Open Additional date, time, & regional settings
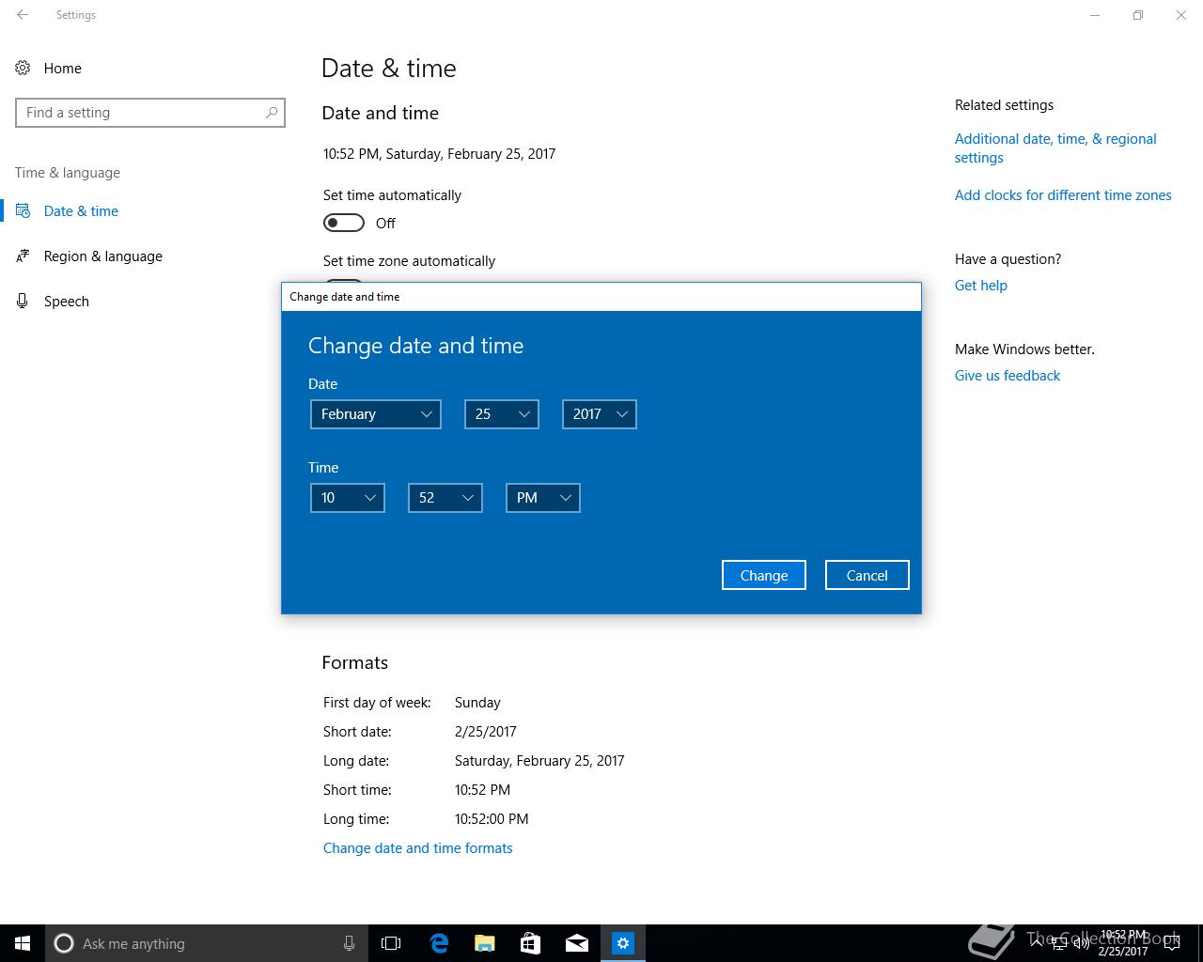 pos(1055,148)
